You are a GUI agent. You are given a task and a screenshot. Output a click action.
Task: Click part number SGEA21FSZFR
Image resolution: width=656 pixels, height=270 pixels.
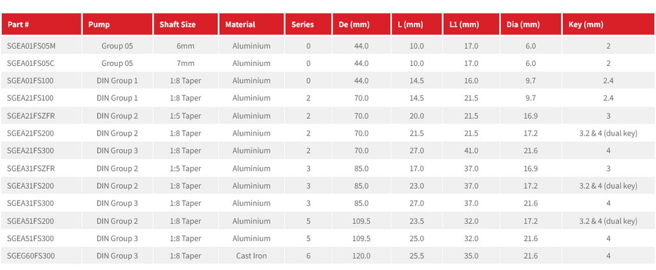click(x=31, y=116)
